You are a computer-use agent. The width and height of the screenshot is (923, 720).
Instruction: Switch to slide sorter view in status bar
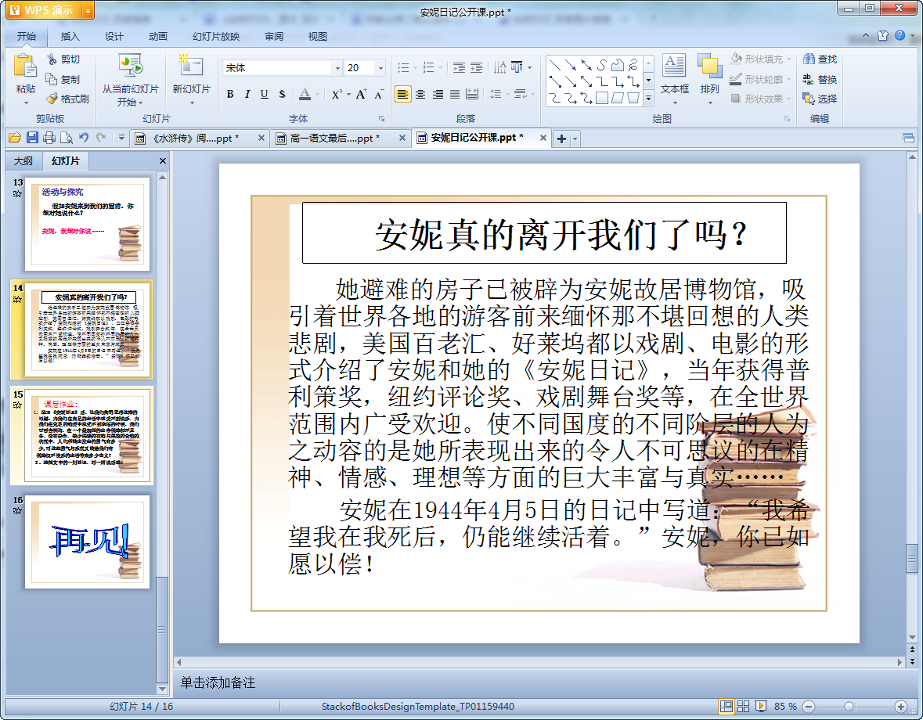point(744,707)
